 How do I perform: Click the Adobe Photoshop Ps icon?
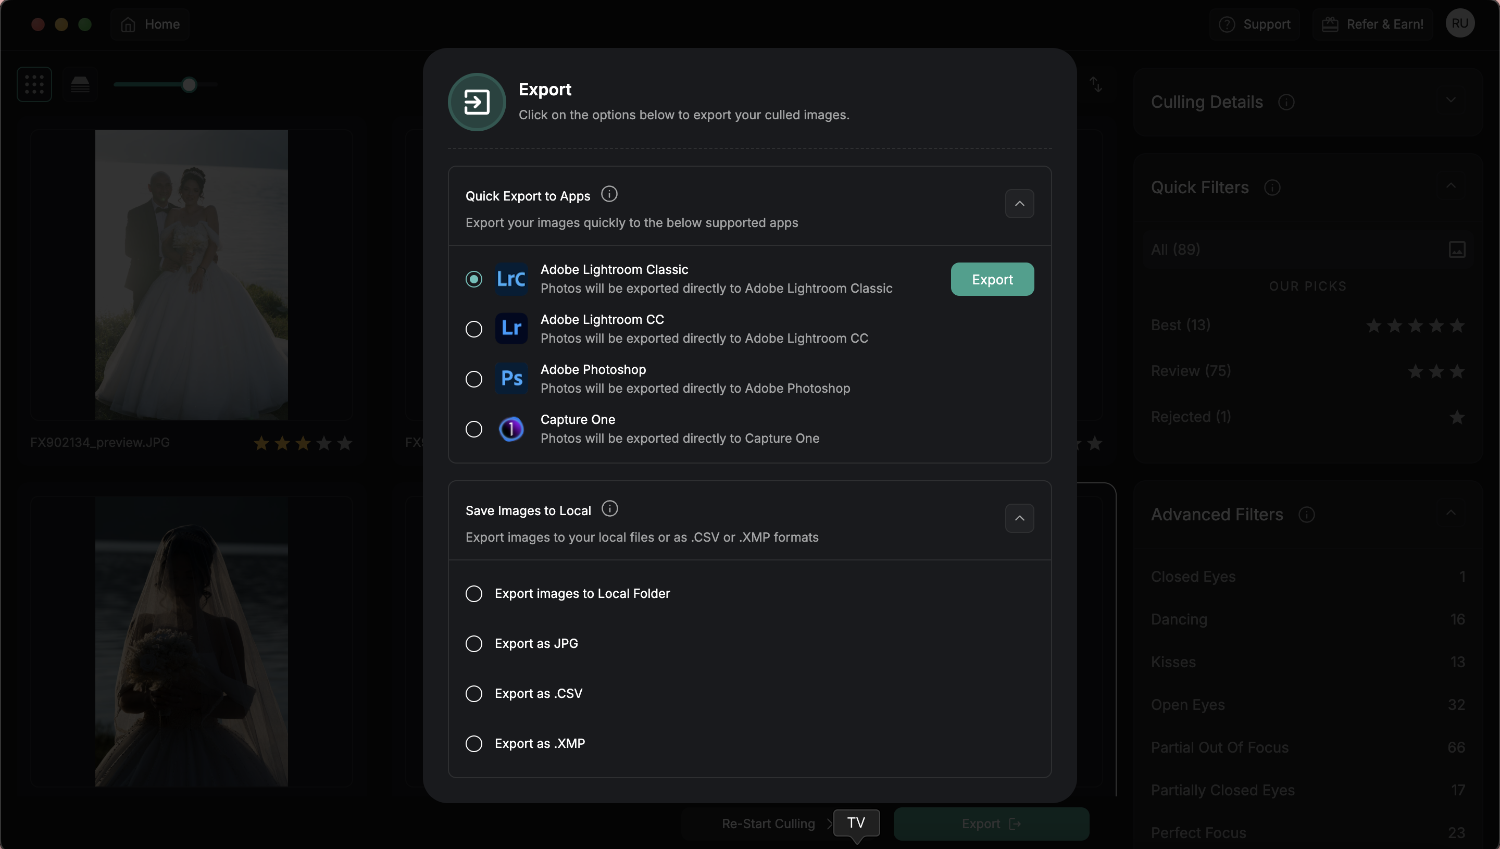511,379
